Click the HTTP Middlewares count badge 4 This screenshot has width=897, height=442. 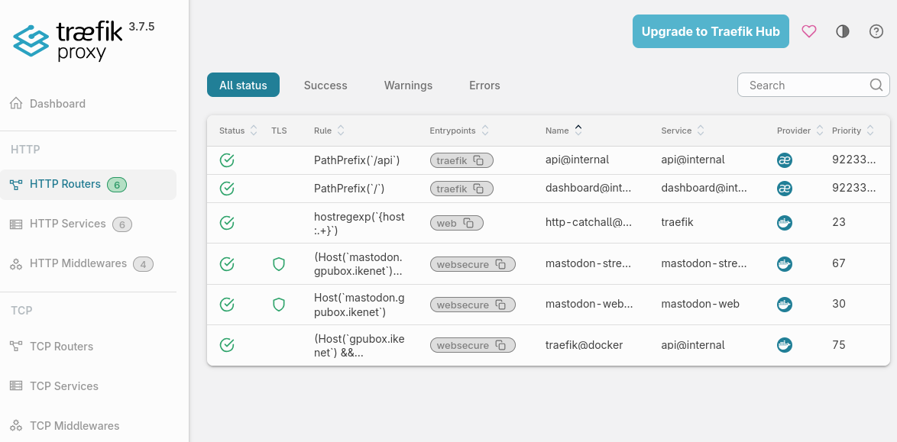tap(143, 264)
